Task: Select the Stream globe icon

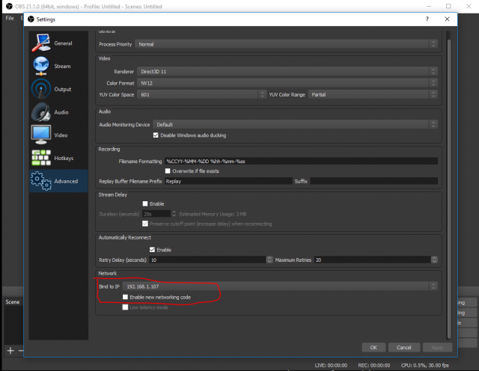Action: [x=41, y=66]
